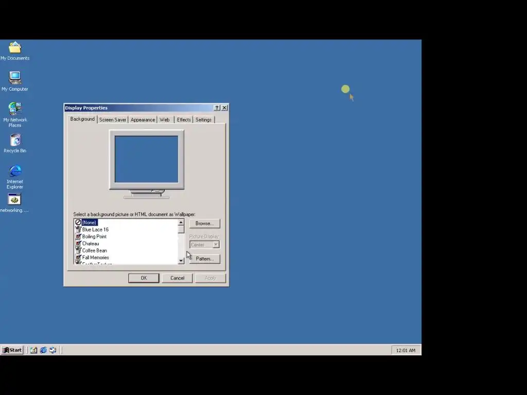This screenshot has width=527, height=395.
Task: Click the Browse... button
Action: click(x=204, y=223)
